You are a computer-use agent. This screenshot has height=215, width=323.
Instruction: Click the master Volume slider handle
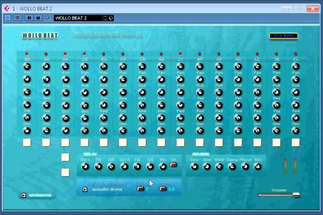[x=296, y=195]
